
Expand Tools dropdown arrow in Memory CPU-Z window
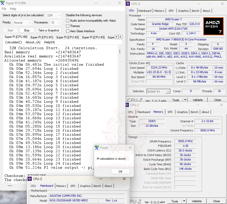point(184,201)
